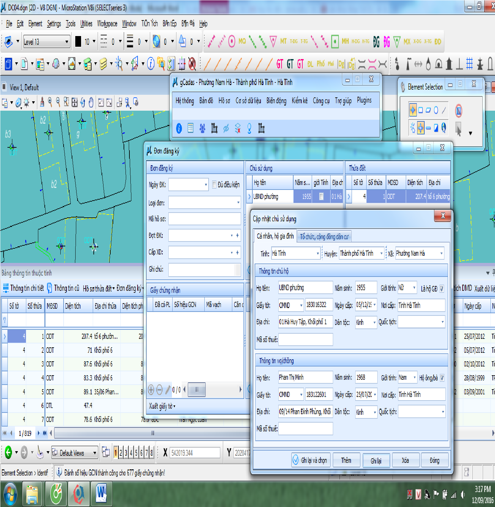Click the remove minus icon under Giấy chứng nhận
The height and width of the screenshot is (507, 495).
pos(159,390)
